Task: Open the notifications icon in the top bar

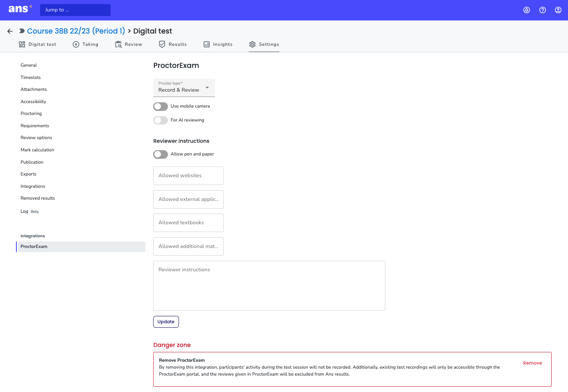Action: click(527, 10)
